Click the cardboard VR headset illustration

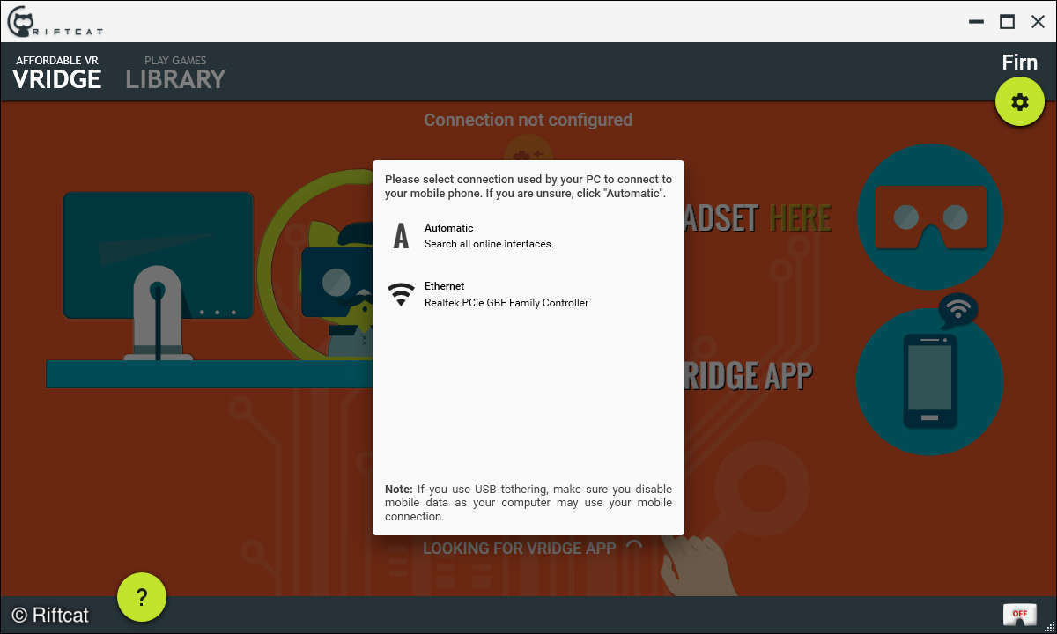coord(929,217)
